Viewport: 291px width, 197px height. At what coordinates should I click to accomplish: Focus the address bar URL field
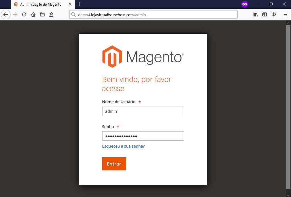(153, 14)
